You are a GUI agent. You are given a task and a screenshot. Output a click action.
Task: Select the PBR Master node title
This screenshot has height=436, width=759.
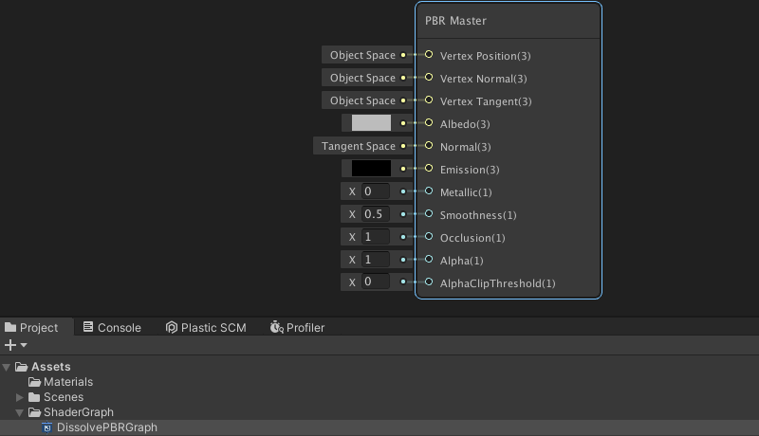pos(455,21)
